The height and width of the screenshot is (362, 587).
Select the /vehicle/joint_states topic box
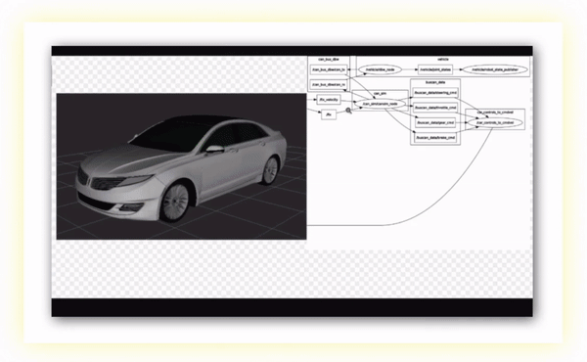[435, 69]
